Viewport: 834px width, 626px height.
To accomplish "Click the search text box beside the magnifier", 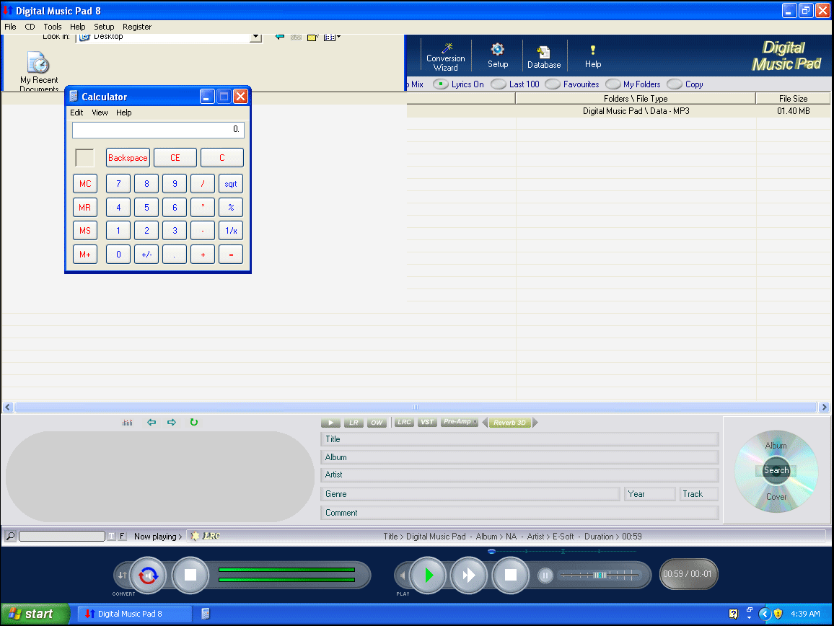I will (62, 536).
